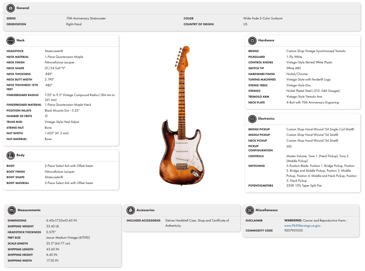Click the BRIDGE PICKUP Single-Coil Strat value
This screenshot has width=365, height=271.
pos(320,129)
